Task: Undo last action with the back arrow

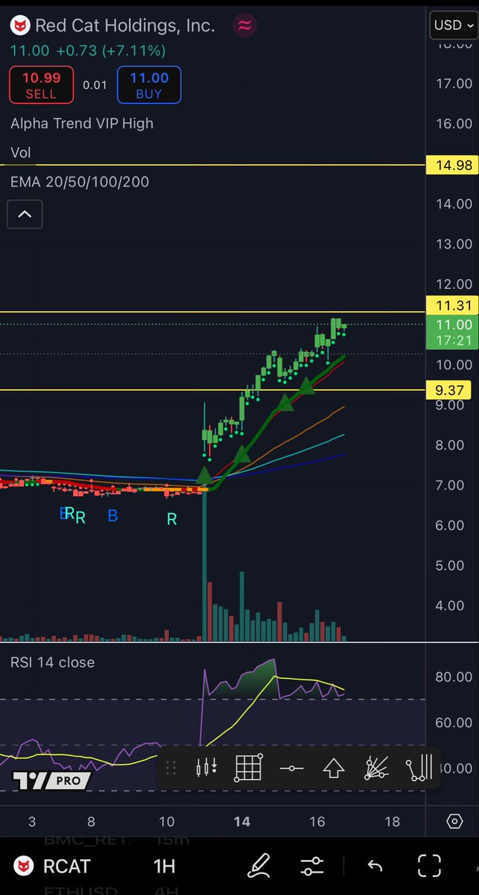Action: (x=375, y=866)
